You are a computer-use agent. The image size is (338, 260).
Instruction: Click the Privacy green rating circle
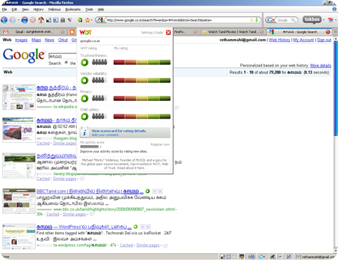tap(85, 98)
